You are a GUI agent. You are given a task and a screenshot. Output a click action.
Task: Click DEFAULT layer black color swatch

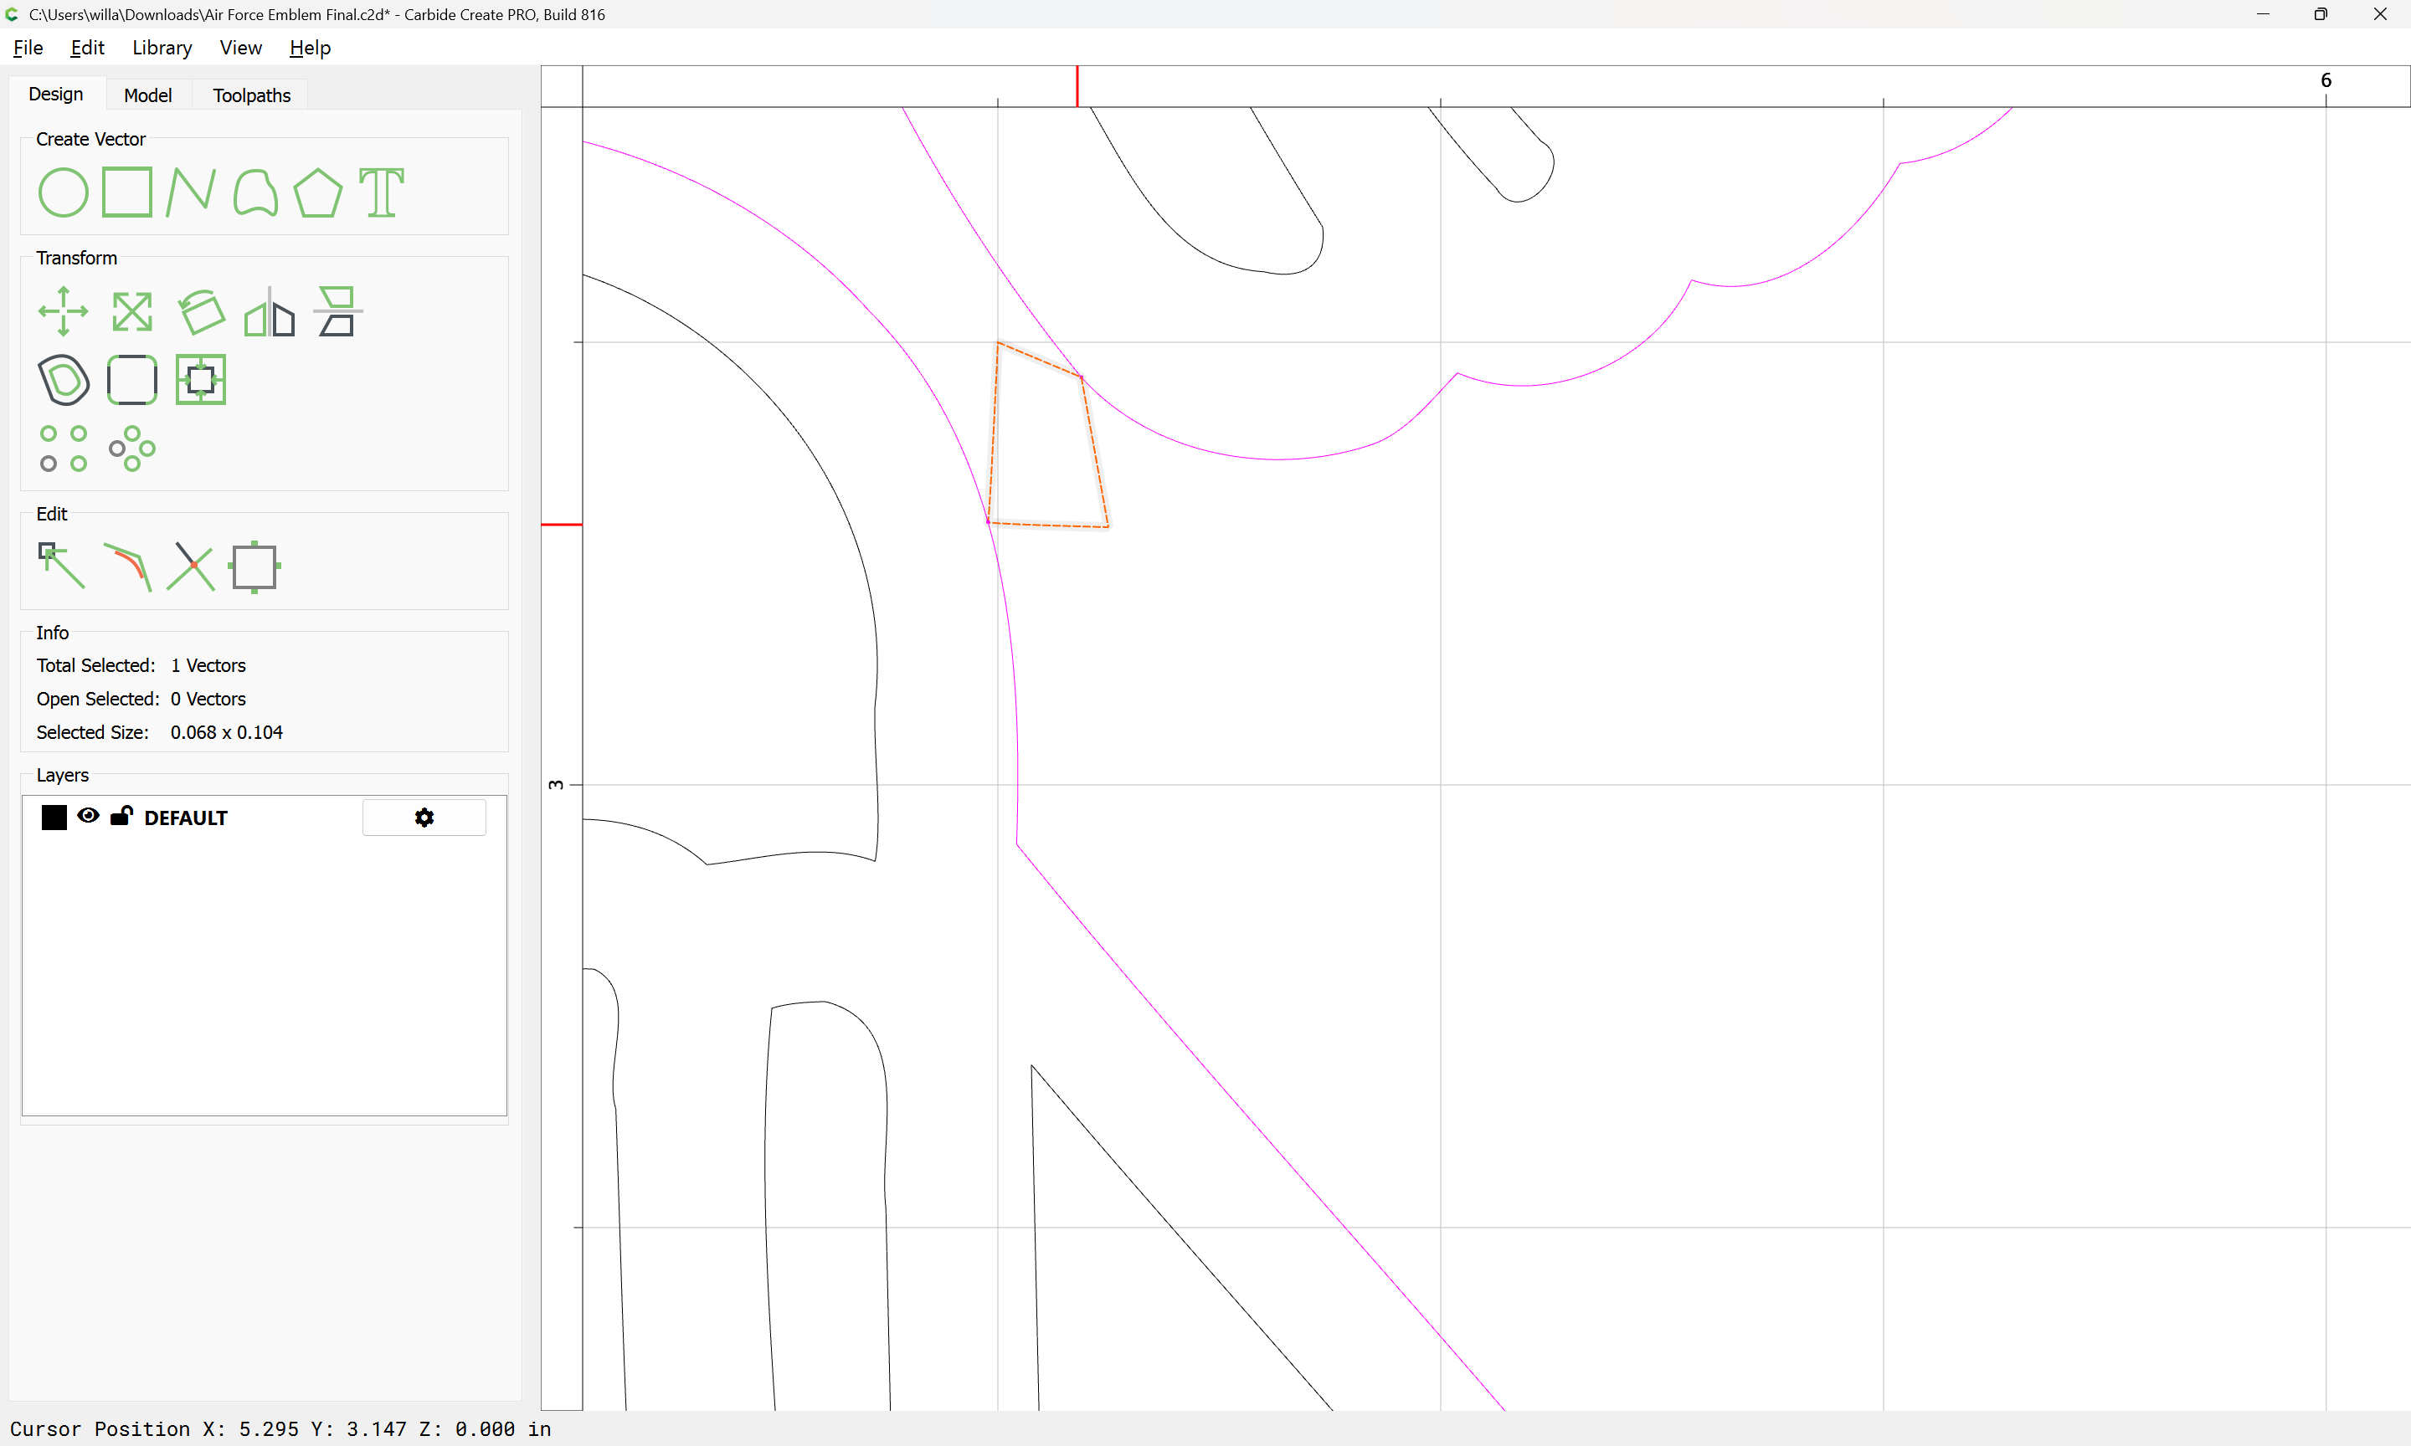click(54, 818)
